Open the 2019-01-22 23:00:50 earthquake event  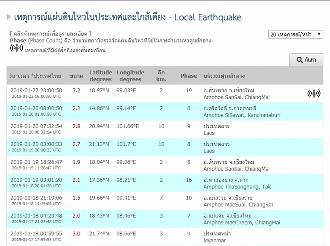coord(165,93)
